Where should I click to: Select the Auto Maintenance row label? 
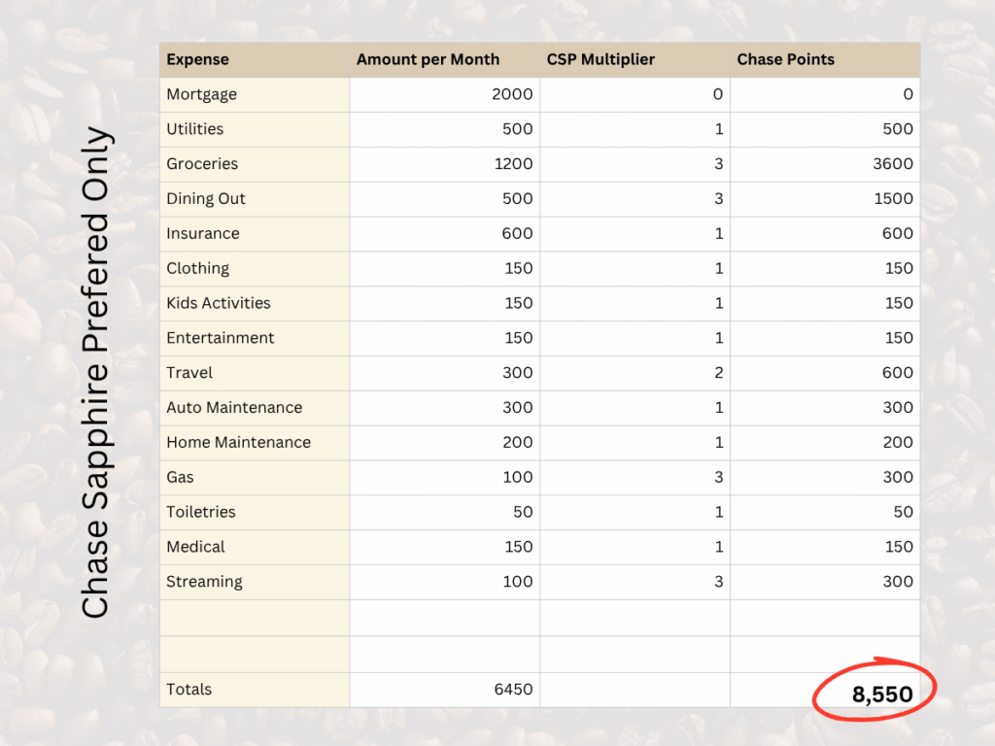tap(234, 408)
